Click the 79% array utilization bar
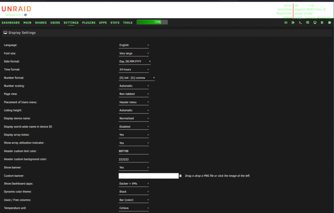 click(152, 22)
